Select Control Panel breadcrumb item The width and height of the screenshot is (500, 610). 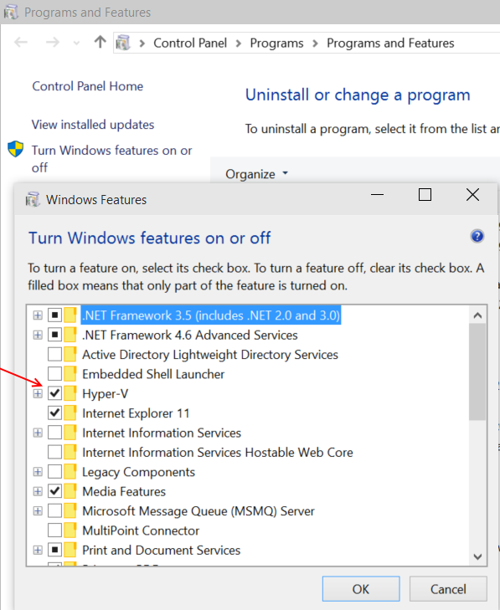point(190,43)
